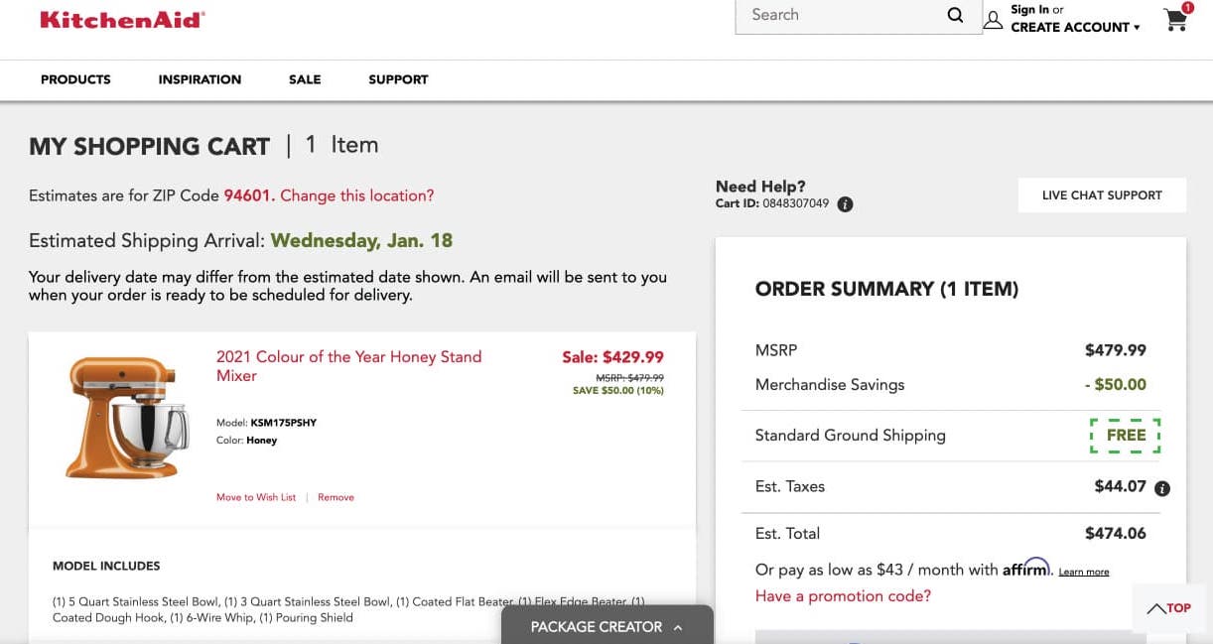
Task: Click the KitchenAid logo
Action: click(x=122, y=19)
